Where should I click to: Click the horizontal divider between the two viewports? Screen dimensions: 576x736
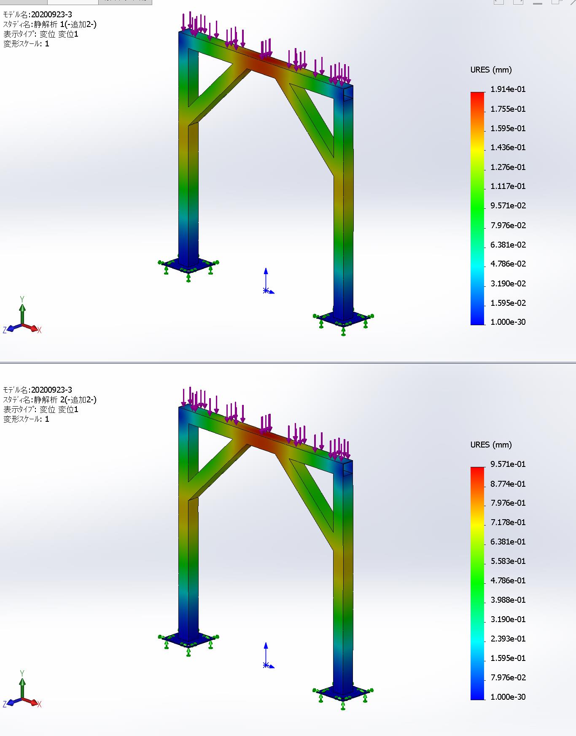pos(288,362)
